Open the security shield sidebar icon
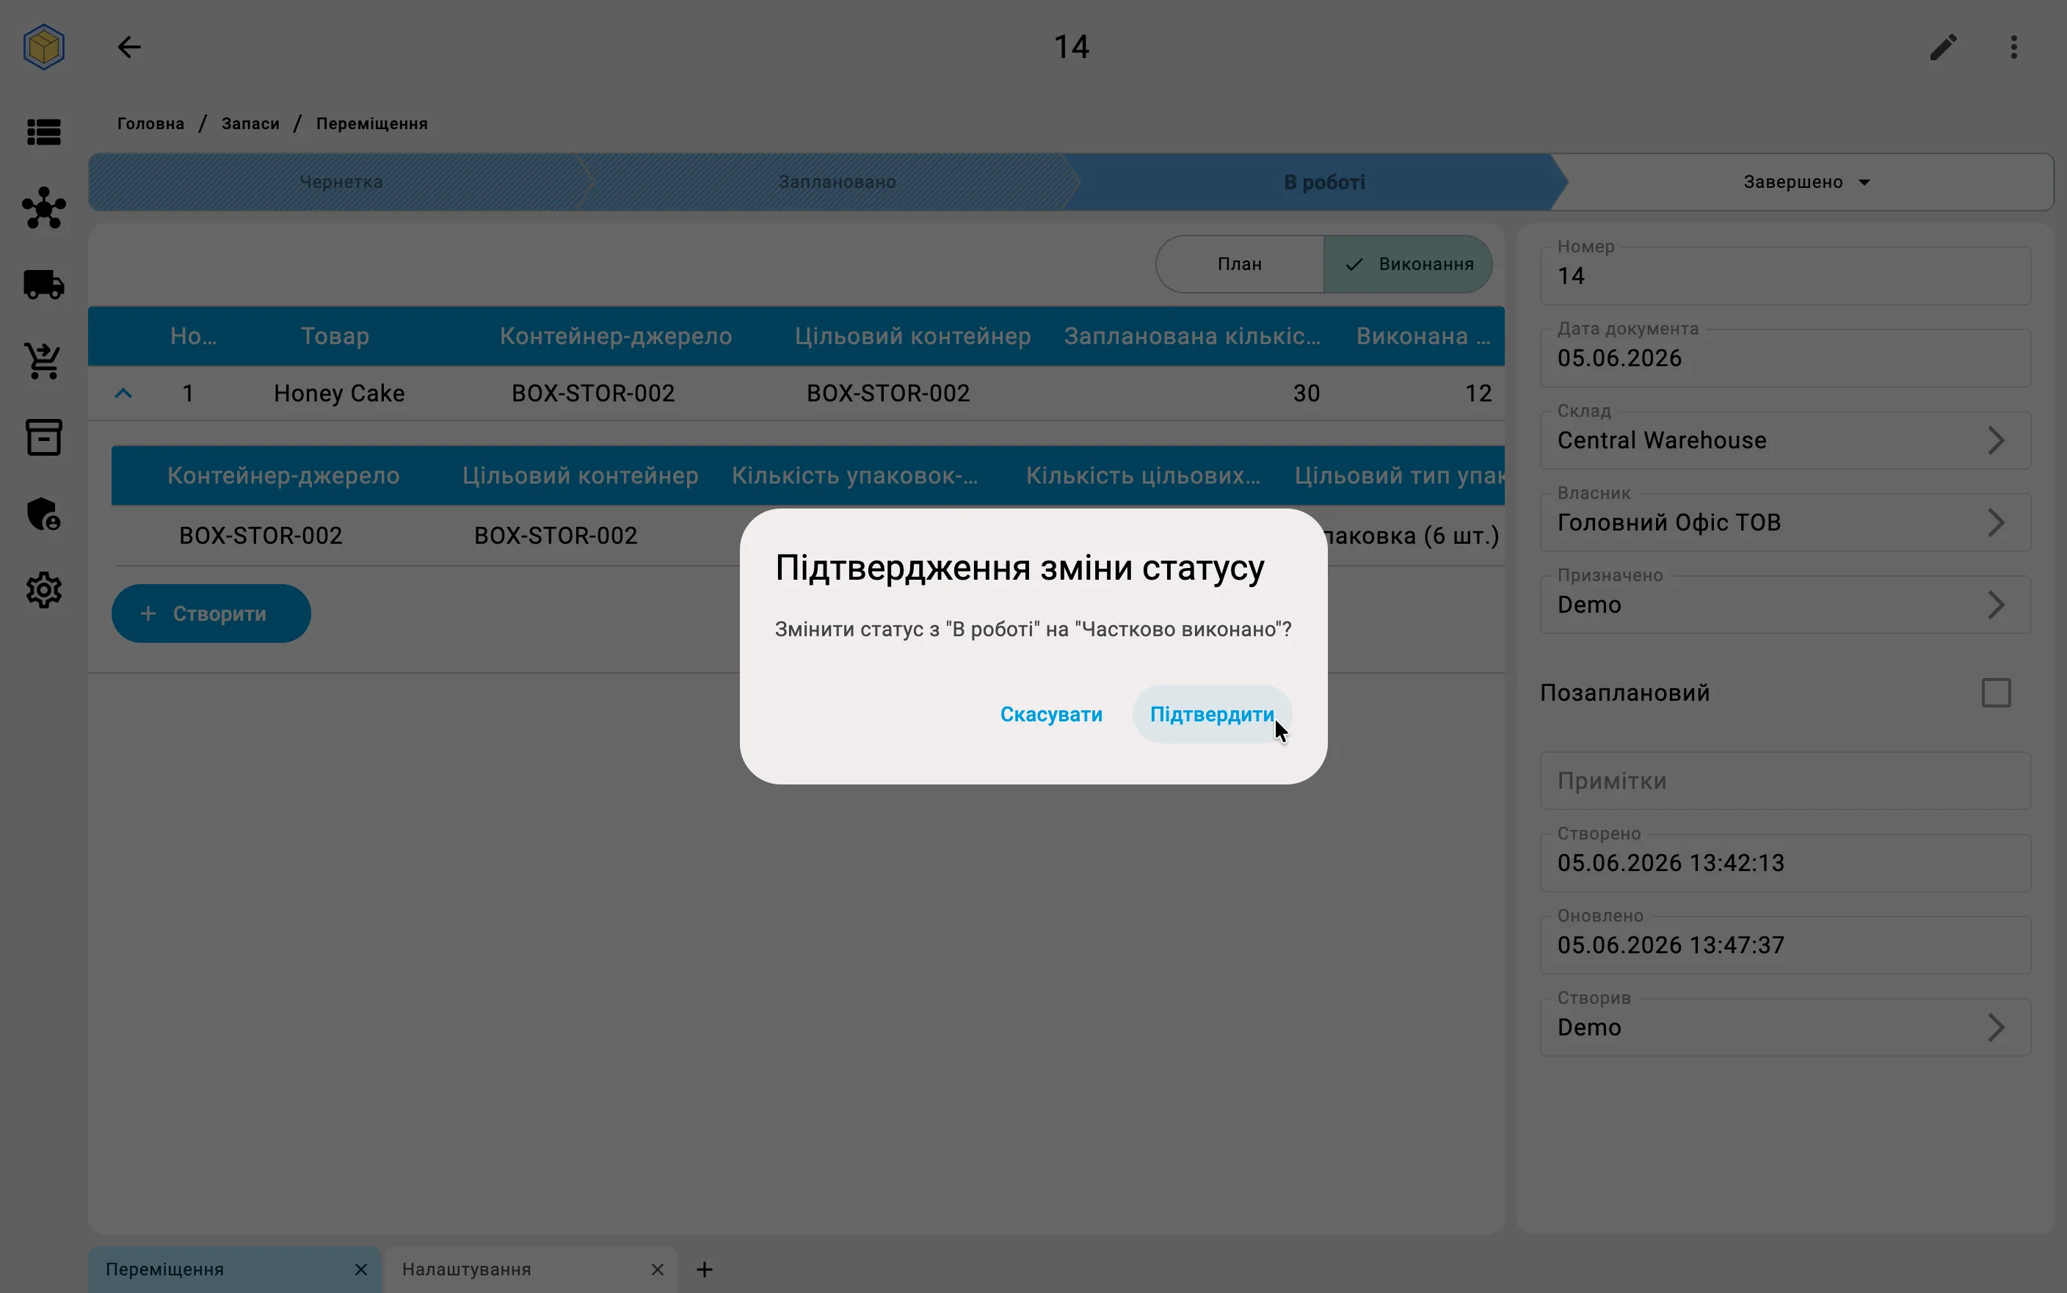 [43, 514]
